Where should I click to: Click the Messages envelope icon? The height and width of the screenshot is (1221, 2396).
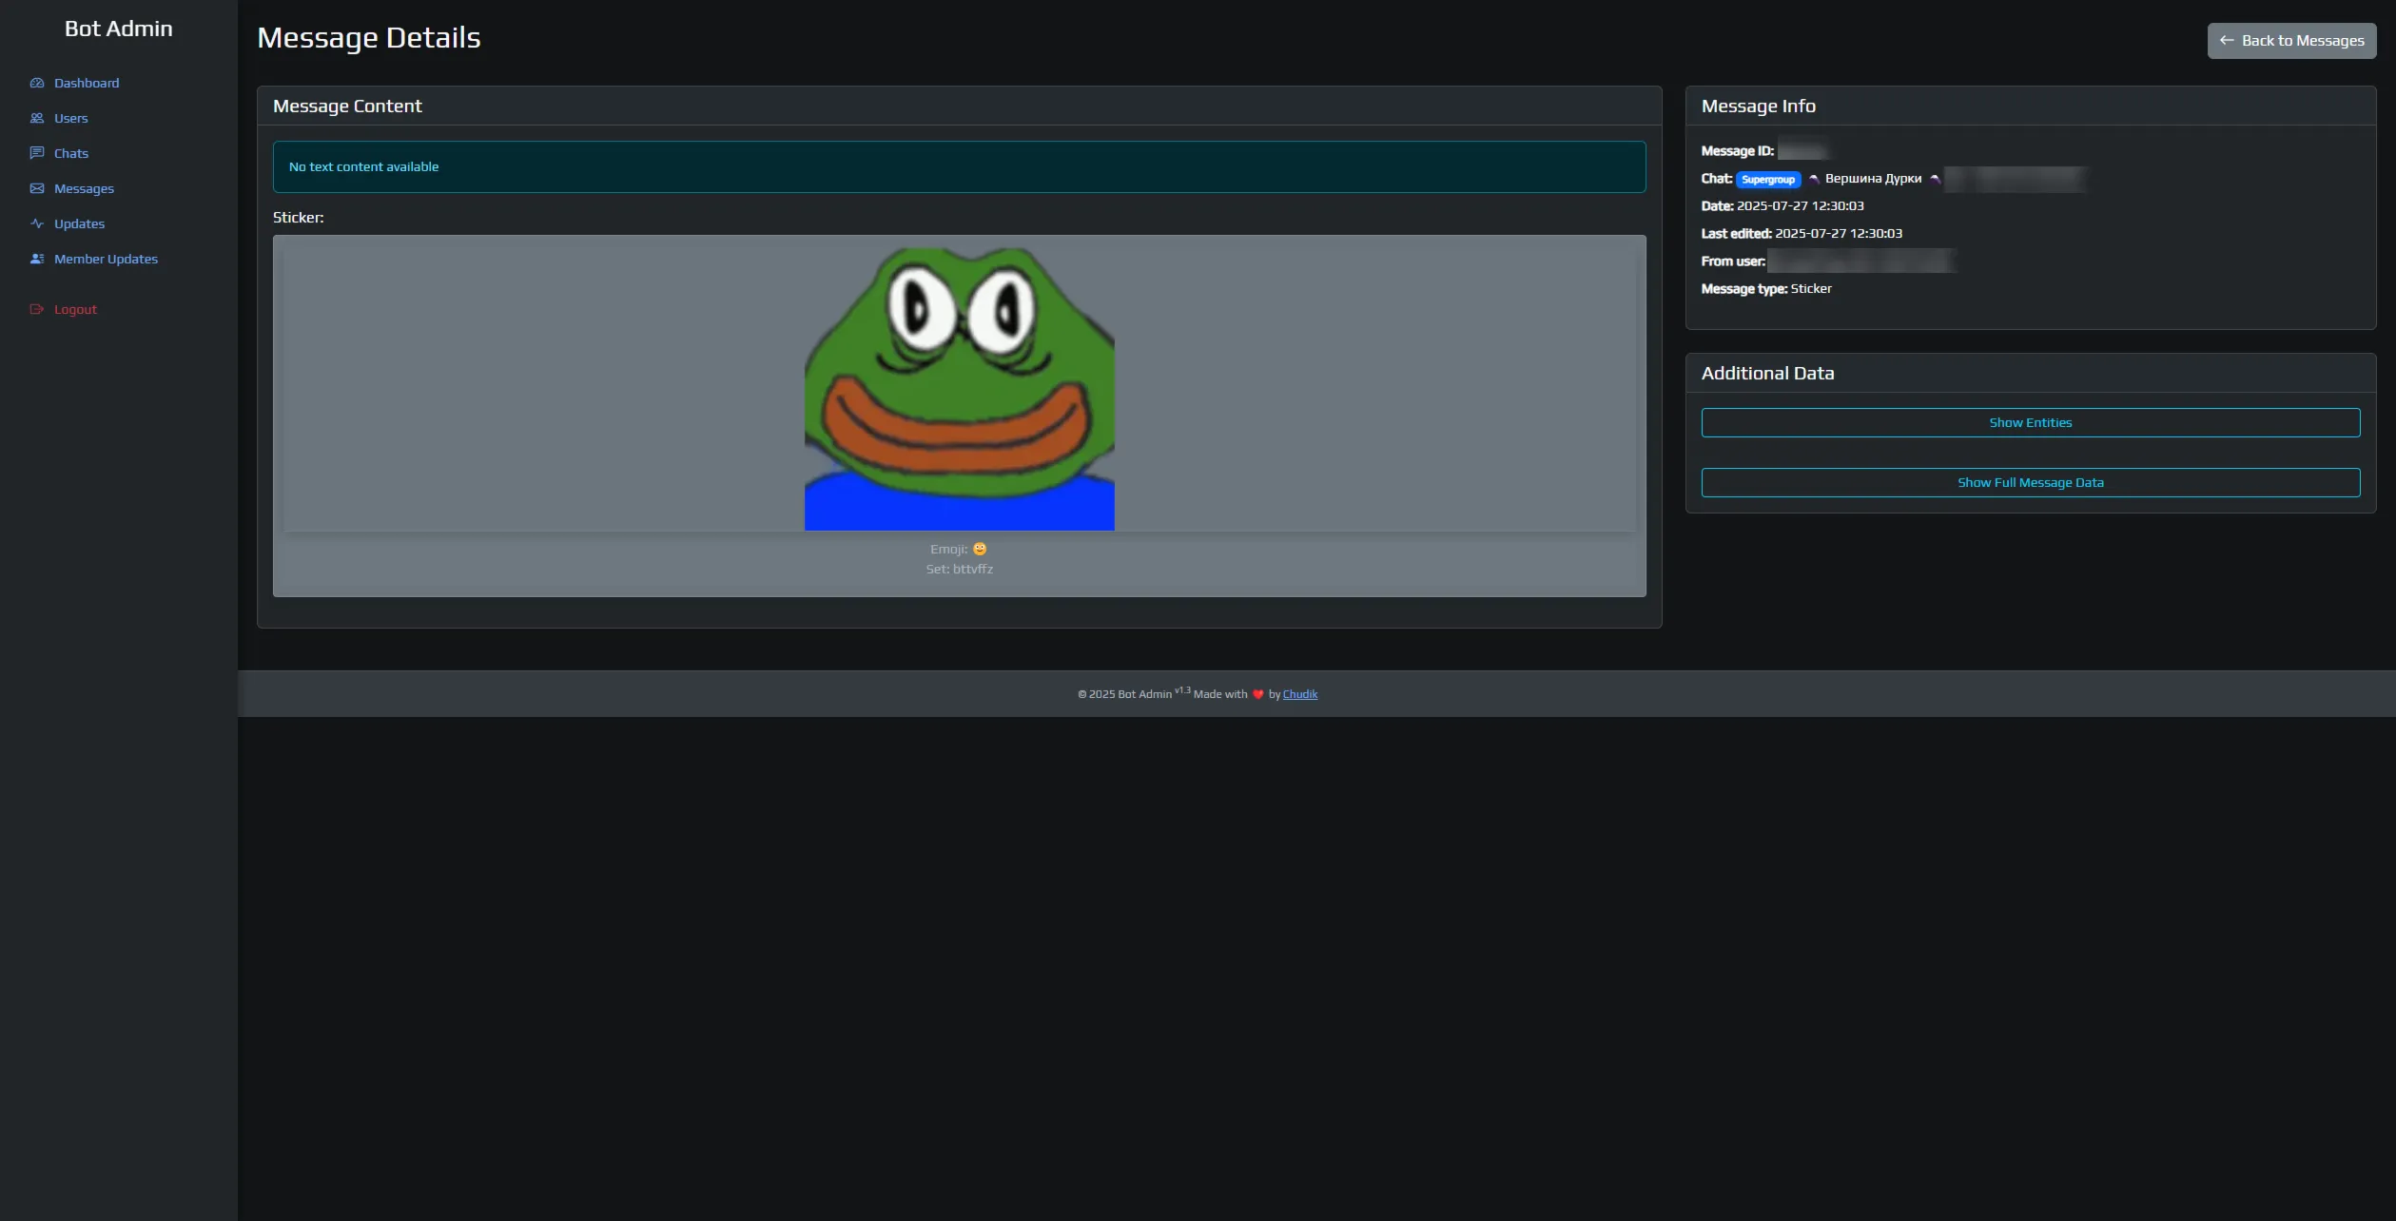tap(37, 188)
